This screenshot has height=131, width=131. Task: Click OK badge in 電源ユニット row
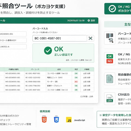coord(76,78)
